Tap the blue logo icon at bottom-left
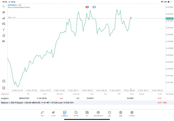 4,88
